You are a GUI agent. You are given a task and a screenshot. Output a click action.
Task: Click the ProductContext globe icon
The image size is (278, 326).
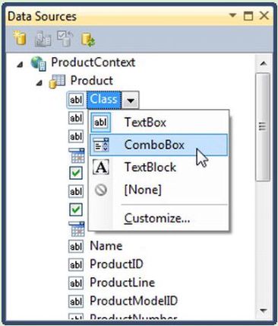click(39, 63)
